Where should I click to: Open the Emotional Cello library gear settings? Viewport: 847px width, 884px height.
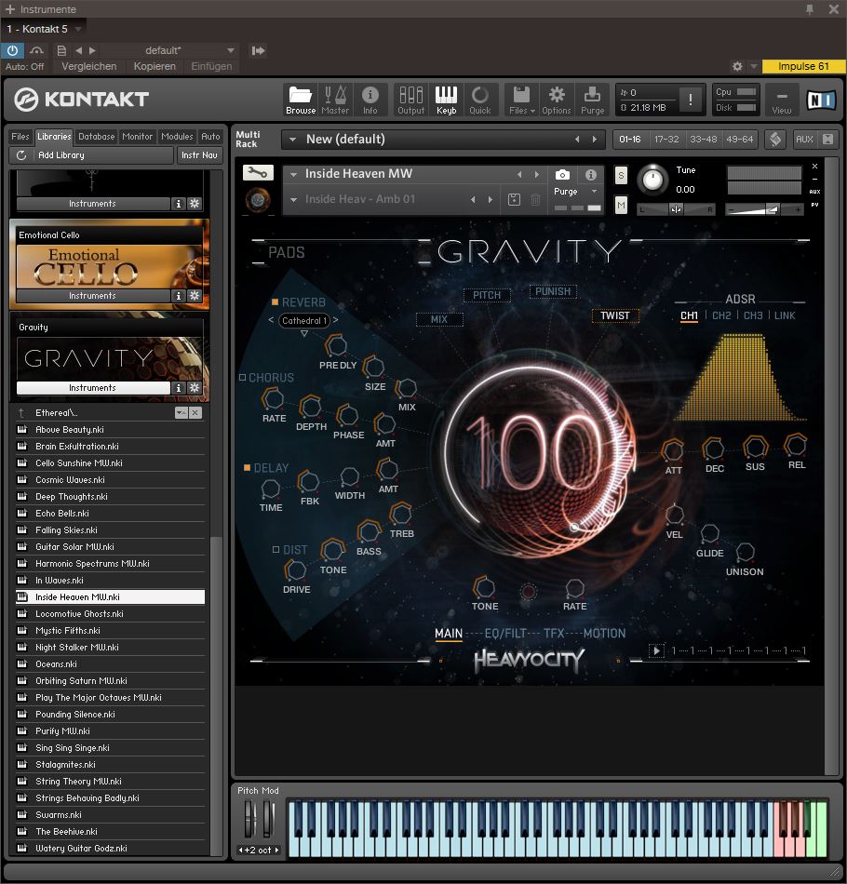[x=195, y=296]
